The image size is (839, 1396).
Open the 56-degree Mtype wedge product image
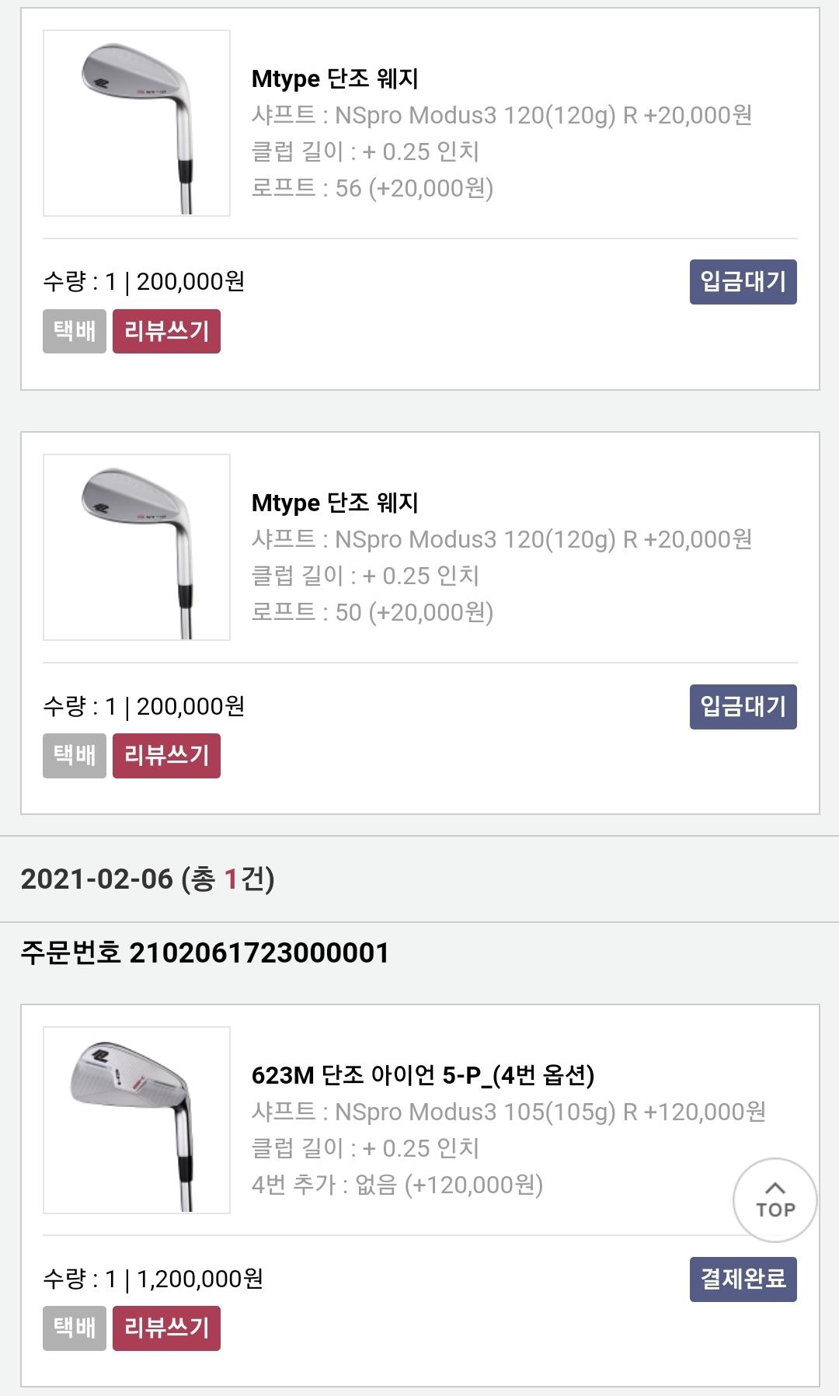click(137, 124)
